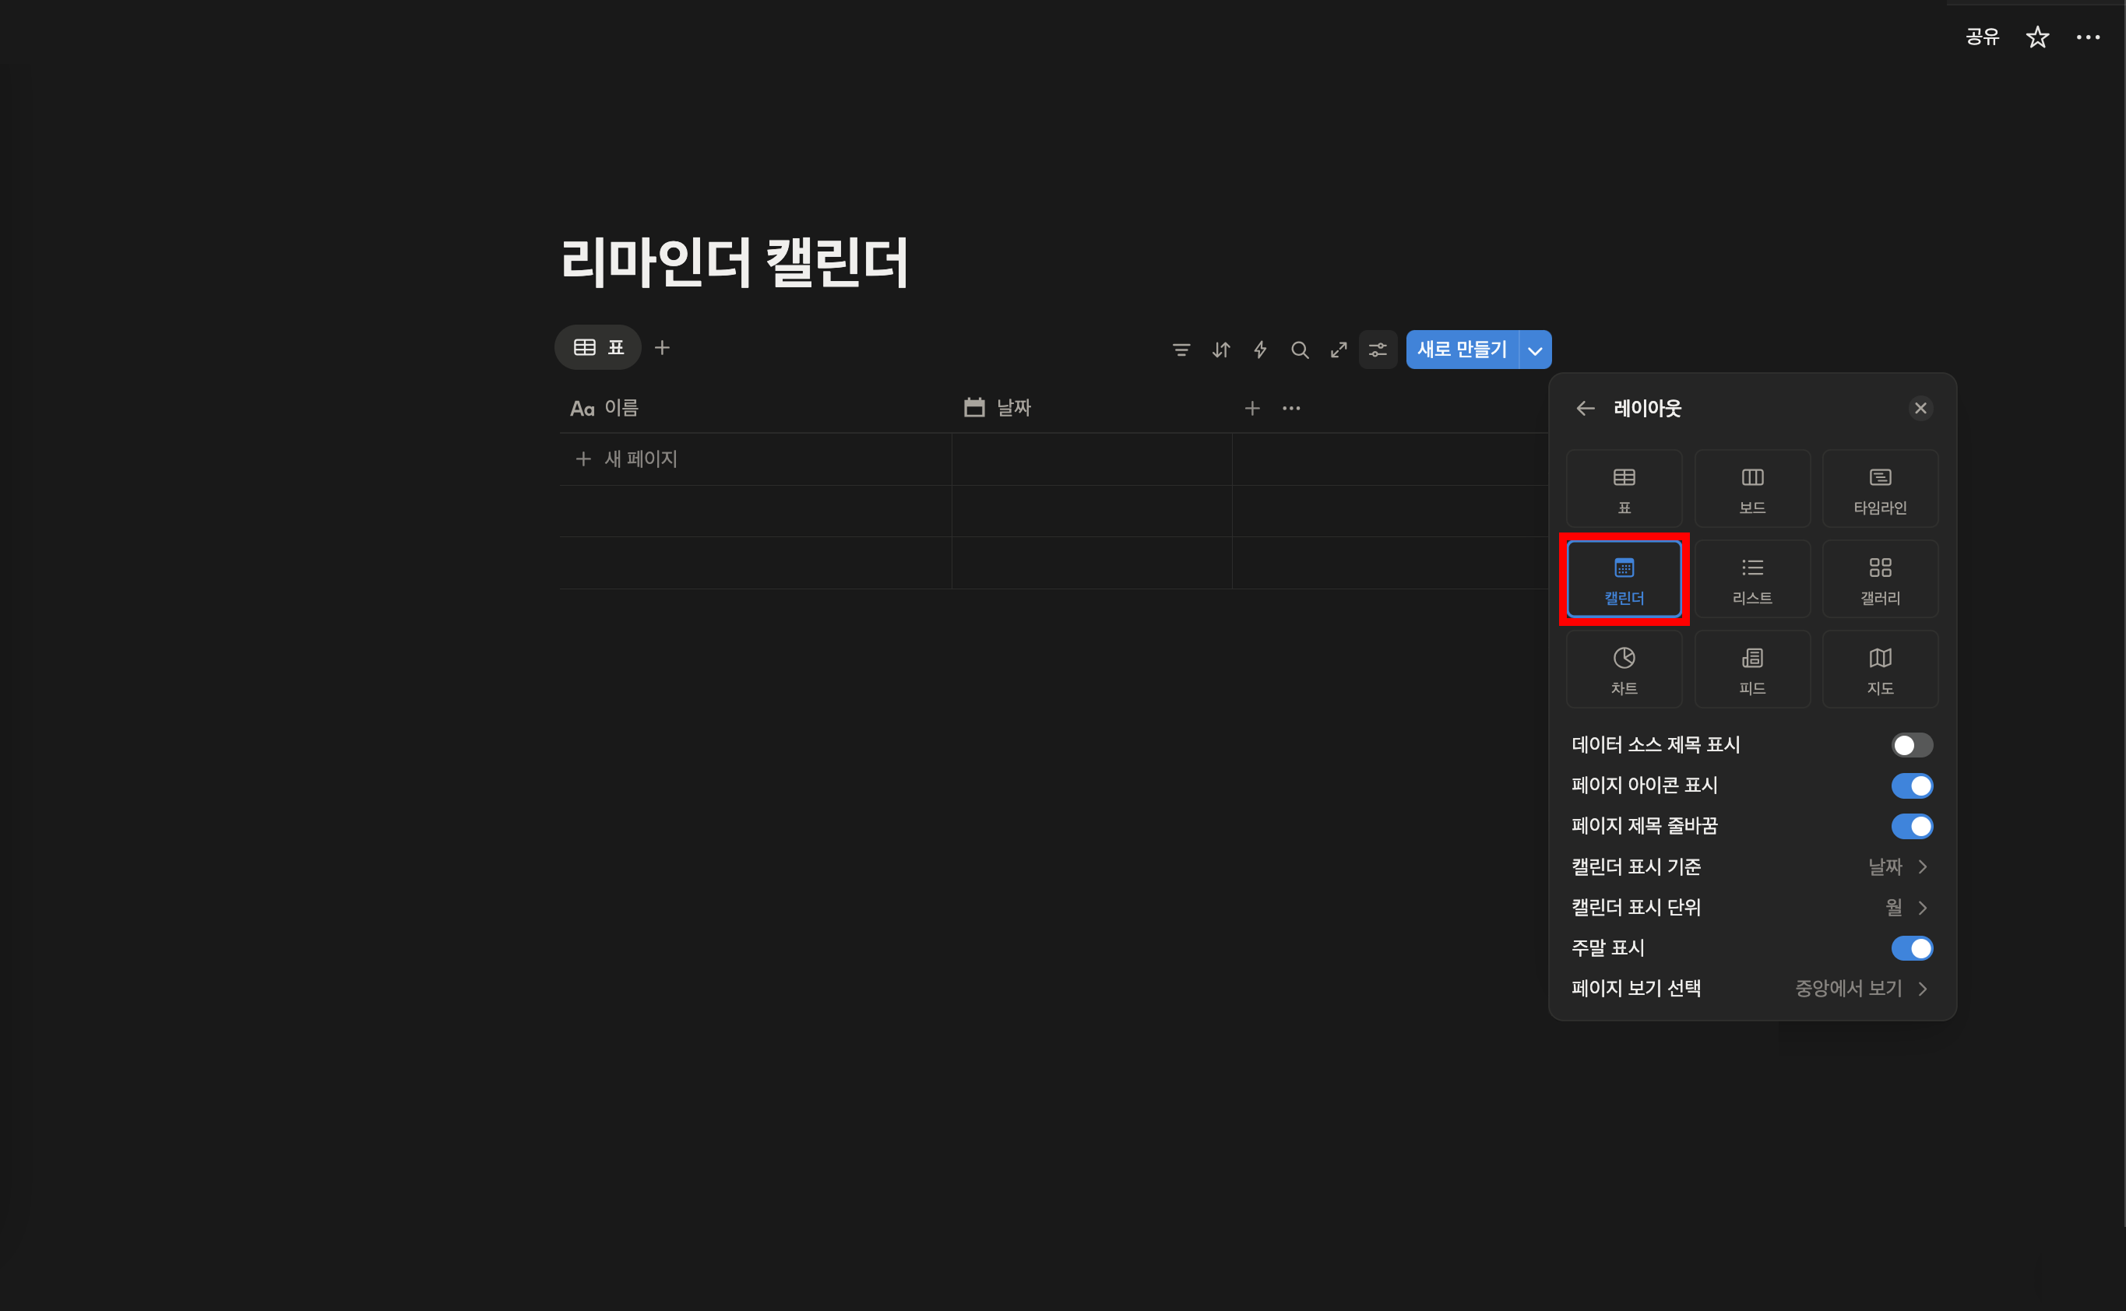Select the 타임라인 timeline layout

[1879, 489]
